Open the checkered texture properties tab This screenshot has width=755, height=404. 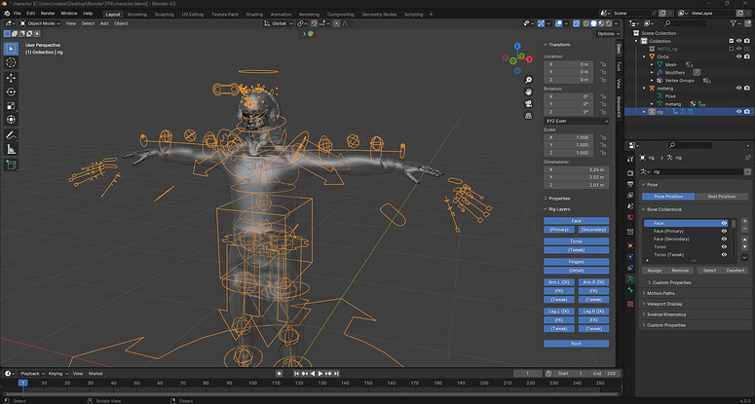click(x=630, y=304)
